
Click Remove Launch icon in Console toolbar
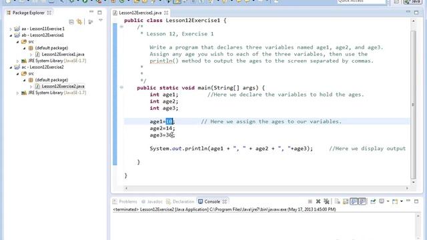coord(318,201)
